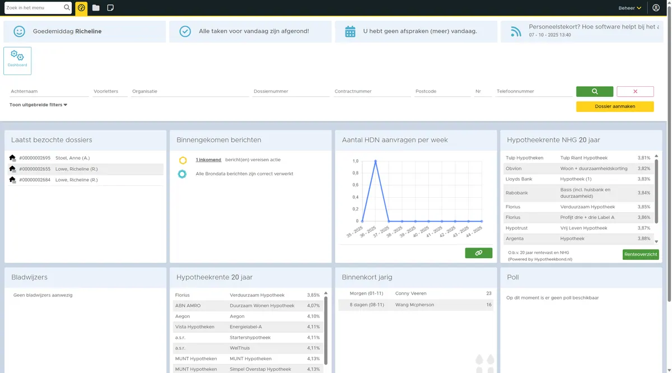Viewport: 672px width, 373px height.
Task: Open the 1 inkomend messages link
Action: (x=208, y=160)
